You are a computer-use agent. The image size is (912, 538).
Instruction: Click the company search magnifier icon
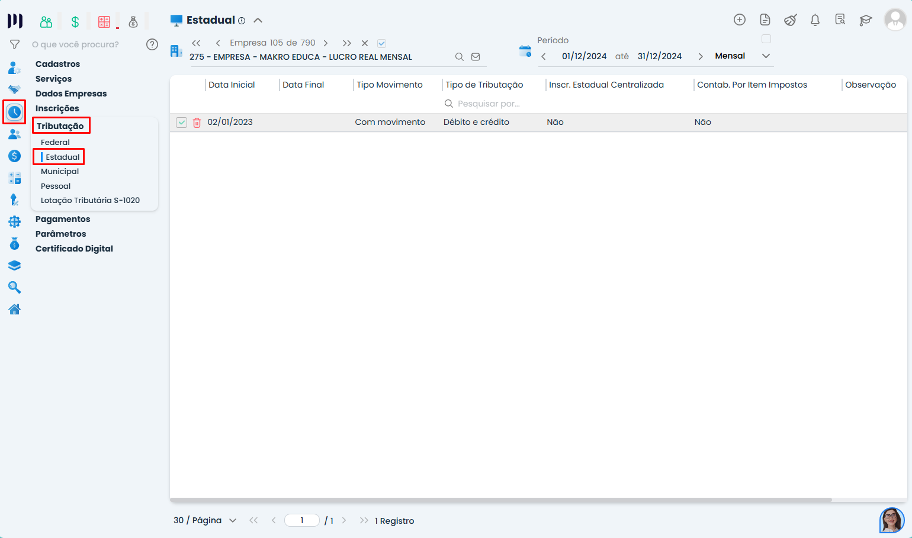pos(459,57)
